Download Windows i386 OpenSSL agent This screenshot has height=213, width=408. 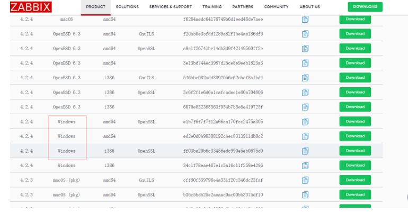click(x=355, y=151)
